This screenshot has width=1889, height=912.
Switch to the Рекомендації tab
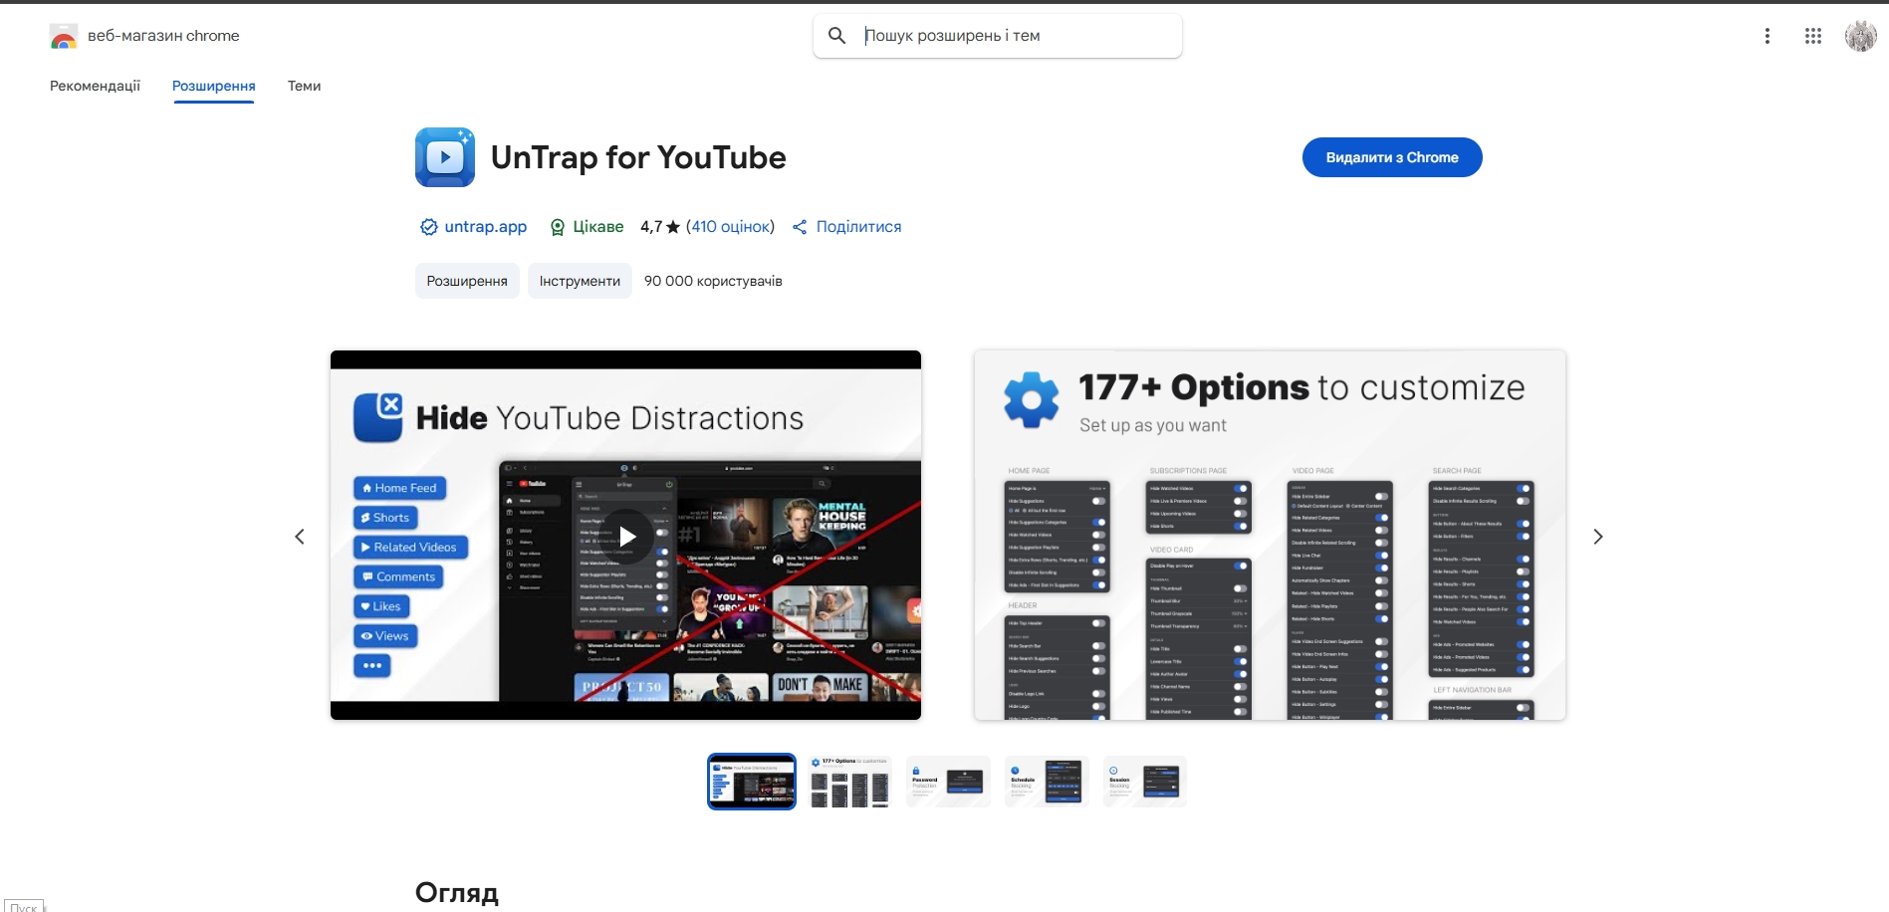[95, 86]
